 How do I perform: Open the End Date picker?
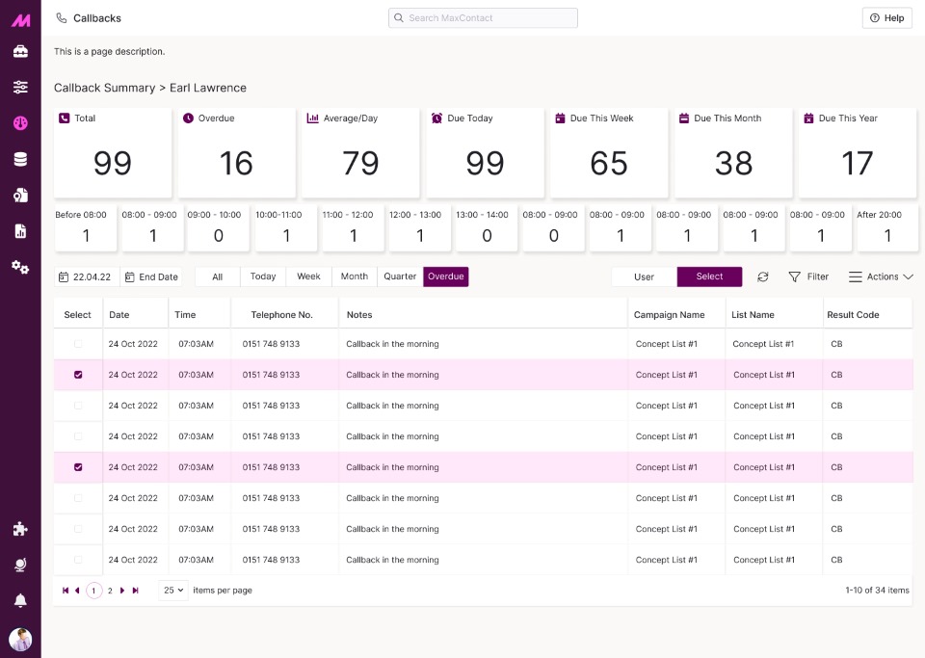[151, 276]
